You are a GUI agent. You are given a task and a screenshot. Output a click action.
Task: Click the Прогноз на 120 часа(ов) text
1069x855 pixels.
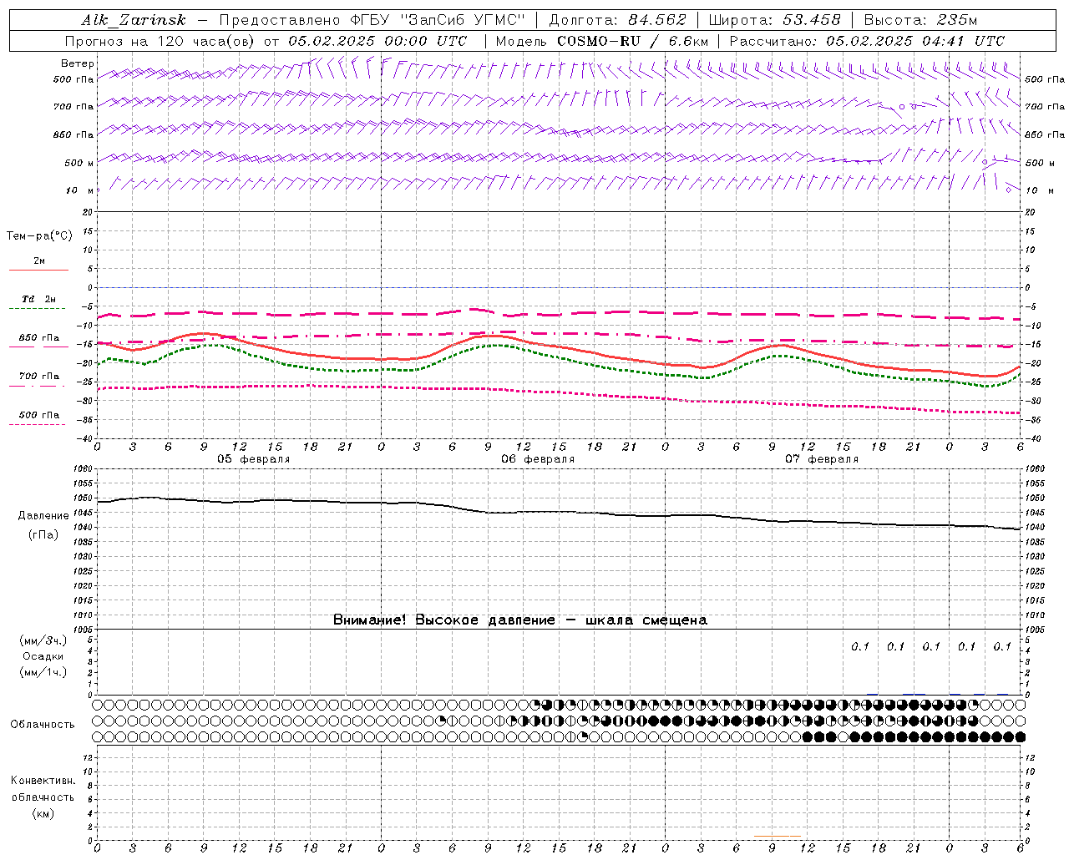pos(161,41)
